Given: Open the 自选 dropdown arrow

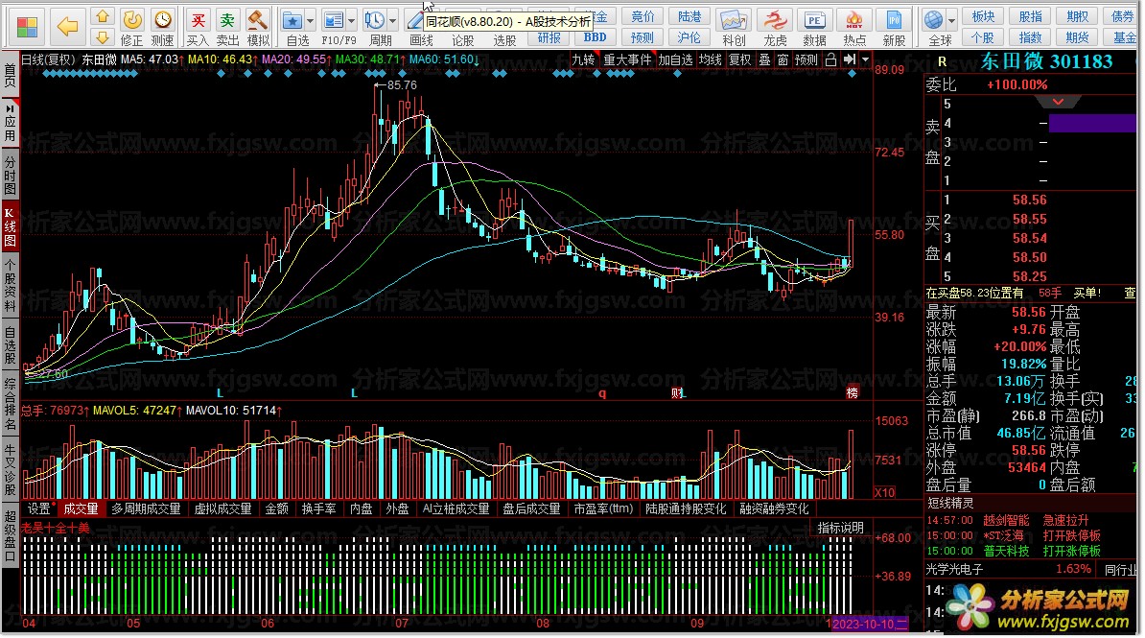Looking at the screenshot, I should [311, 20].
